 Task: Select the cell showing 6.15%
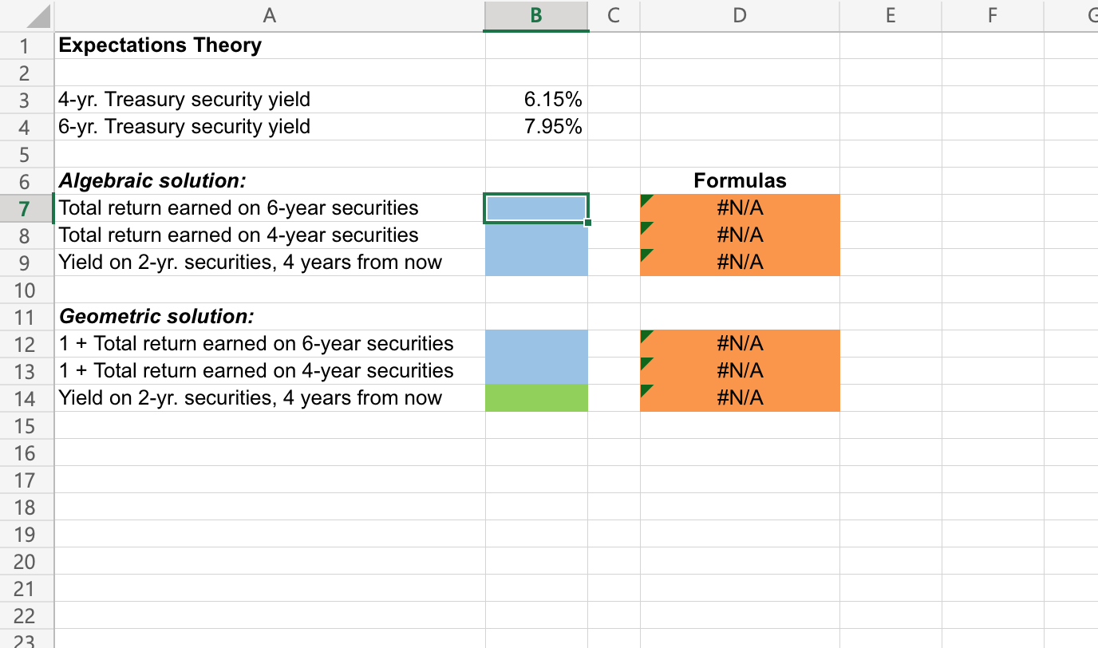pos(535,99)
